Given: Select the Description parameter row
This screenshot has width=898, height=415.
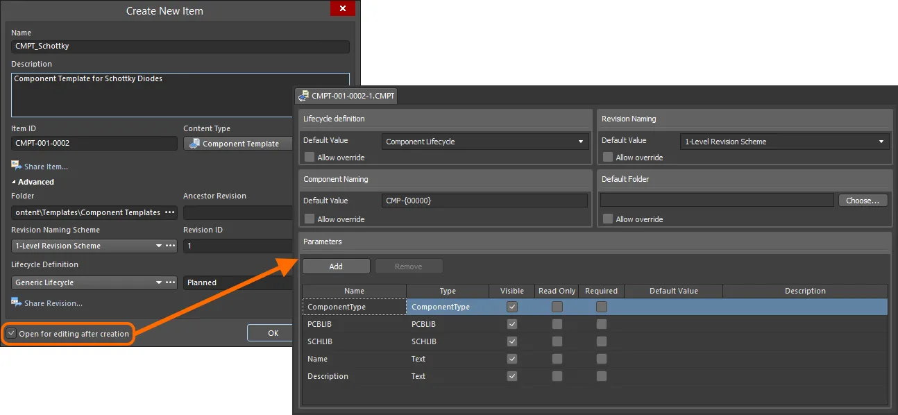Looking at the screenshot, I should tap(595, 376).
